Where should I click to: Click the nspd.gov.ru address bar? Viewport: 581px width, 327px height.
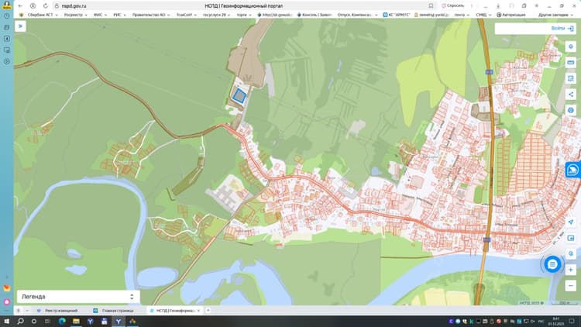[242, 6]
